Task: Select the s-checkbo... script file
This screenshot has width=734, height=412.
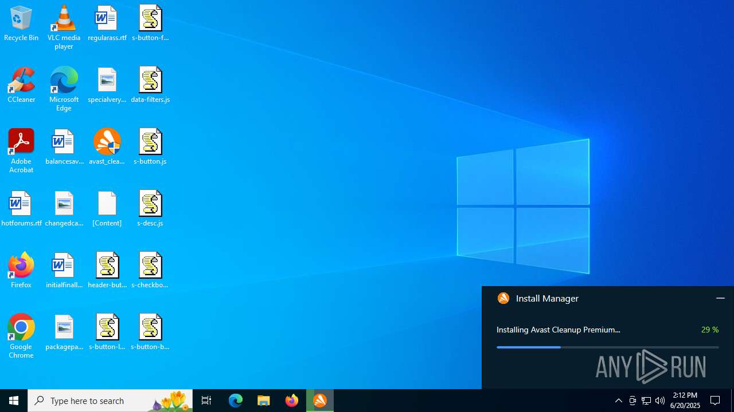Action: tap(150, 271)
